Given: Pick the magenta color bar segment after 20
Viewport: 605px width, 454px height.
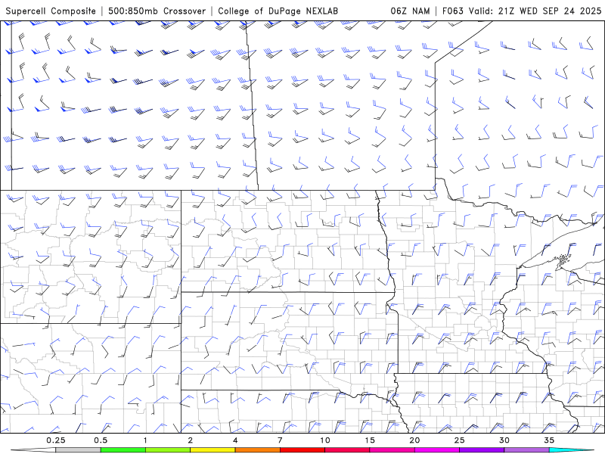Looking at the screenshot, I should pos(437,450).
